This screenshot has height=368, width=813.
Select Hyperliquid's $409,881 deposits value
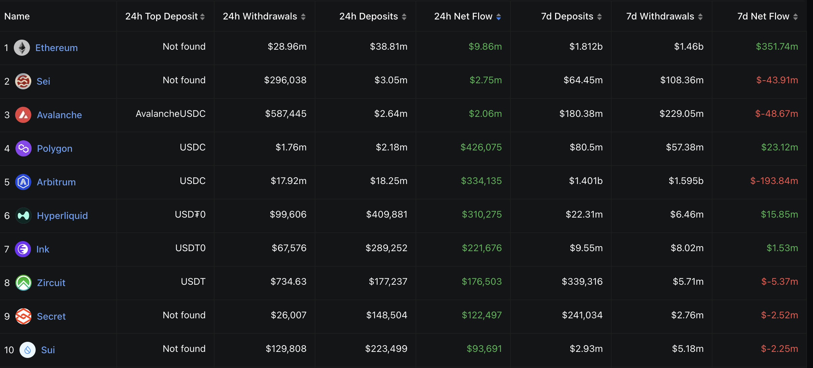[387, 215]
